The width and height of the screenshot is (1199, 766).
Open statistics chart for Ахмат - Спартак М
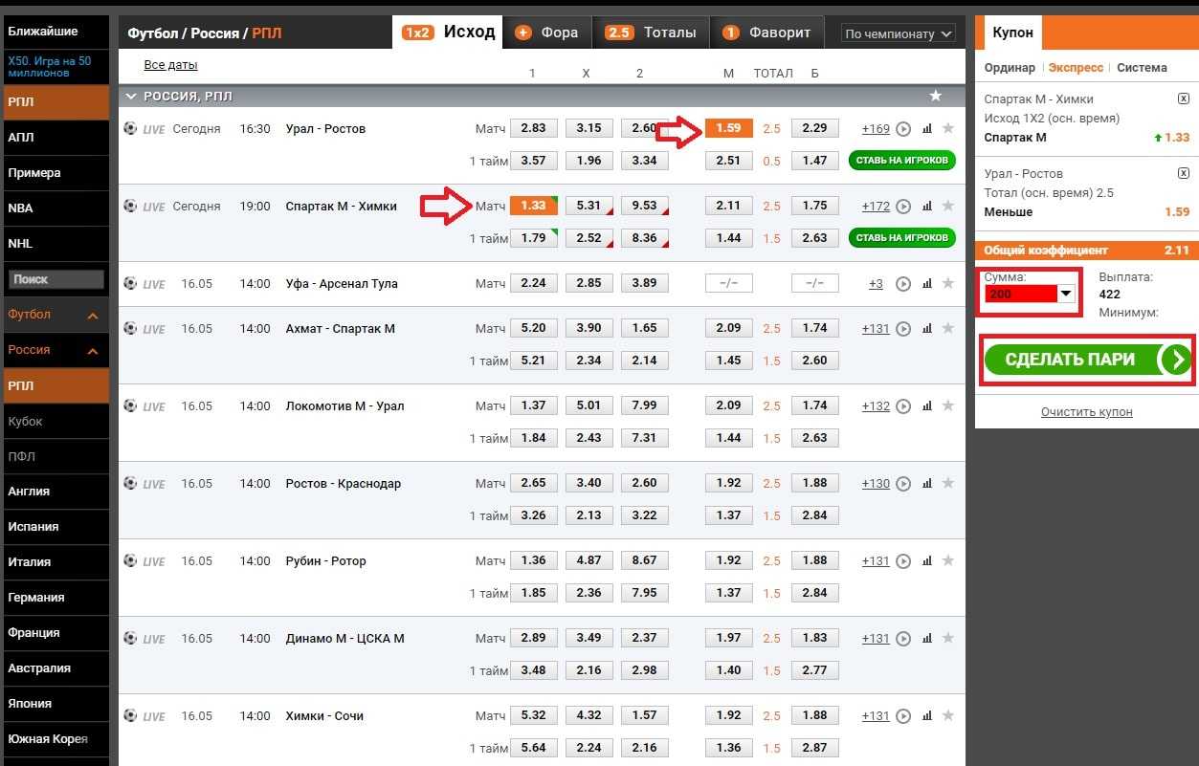pos(926,328)
